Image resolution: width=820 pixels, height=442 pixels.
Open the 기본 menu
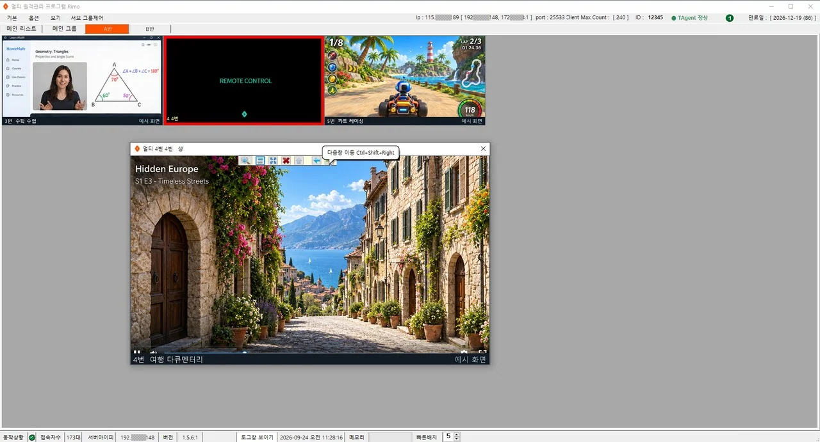(12, 18)
